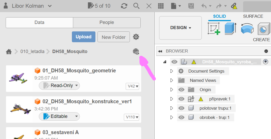Viewport: 271px width, 139px height.
Task: Hide the polotovar trupu:1 component
Action: (182, 108)
